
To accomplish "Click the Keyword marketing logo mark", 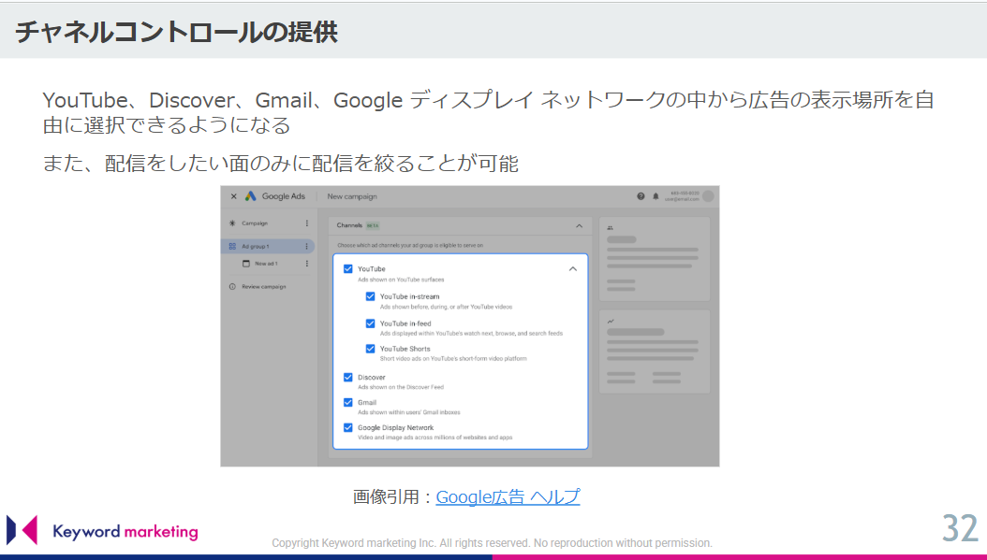I will [22, 530].
